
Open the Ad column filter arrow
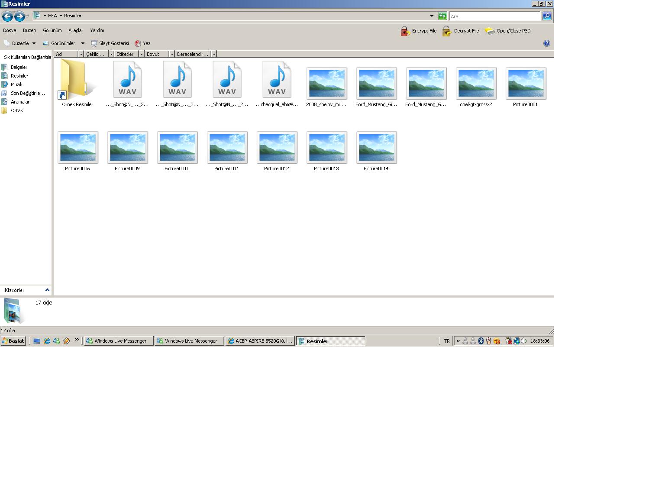(81, 54)
